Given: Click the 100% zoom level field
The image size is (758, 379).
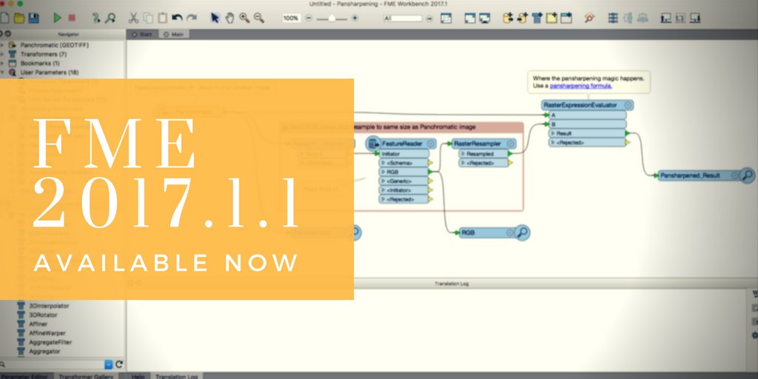Looking at the screenshot, I should click(291, 19).
